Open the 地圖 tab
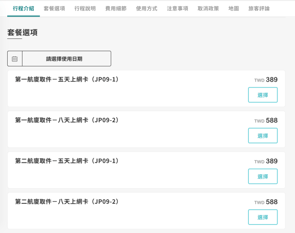This screenshot has width=295, height=233. pyautogui.click(x=234, y=8)
